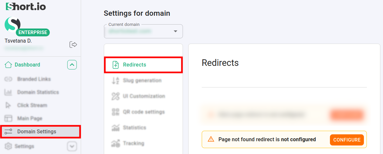This screenshot has width=383, height=154.
Task: Expand the Settings section chevron
Action: (x=72, y=146)
